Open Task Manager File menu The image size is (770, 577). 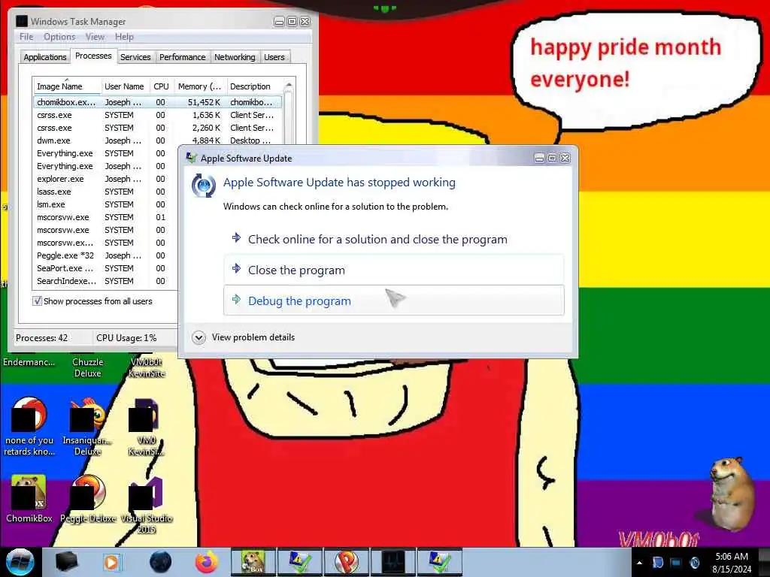[26, 37]
